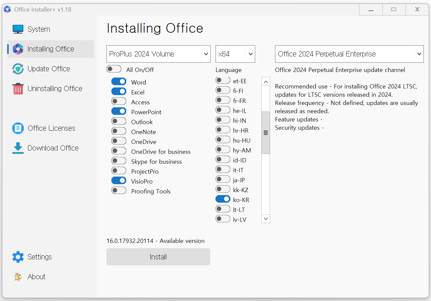431x301 pixels.
Task: Open the x64 architecture dropdown
Action: (x=235, y=54)
